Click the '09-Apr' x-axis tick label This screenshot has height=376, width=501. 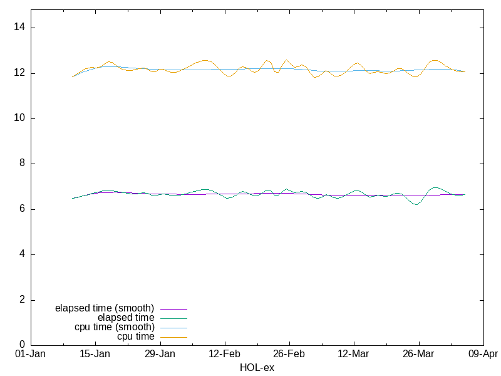[483, 354]
